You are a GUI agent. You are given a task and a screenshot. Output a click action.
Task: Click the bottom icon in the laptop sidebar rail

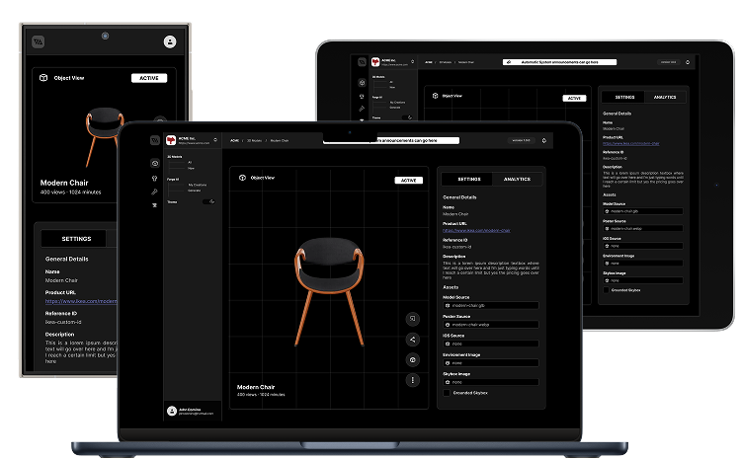(x=154, y=205)
